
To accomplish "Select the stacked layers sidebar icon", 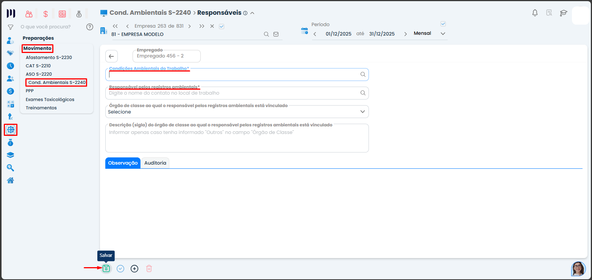I will coord(11,155).
